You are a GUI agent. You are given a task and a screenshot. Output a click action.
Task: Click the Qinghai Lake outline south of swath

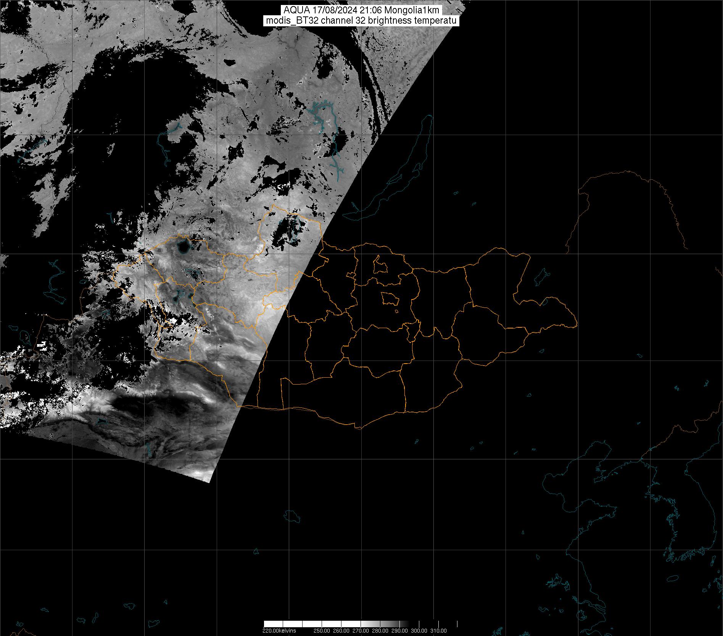(x=293, y=516)
